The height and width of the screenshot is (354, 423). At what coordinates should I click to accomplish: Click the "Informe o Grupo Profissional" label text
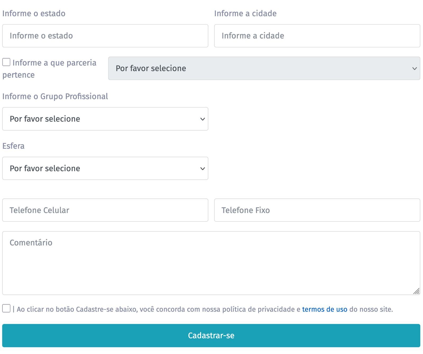coord(55,96)
